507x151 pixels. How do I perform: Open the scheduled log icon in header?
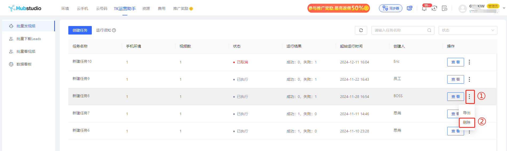pos(444,8)
